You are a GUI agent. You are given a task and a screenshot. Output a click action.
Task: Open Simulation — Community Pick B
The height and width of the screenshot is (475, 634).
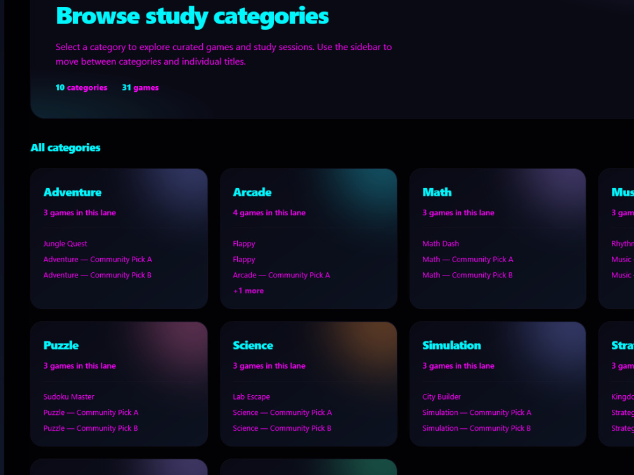[476, 428]
